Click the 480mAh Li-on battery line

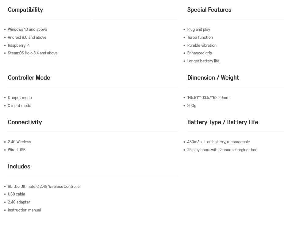pyautogui.click(x=218, y=142)
